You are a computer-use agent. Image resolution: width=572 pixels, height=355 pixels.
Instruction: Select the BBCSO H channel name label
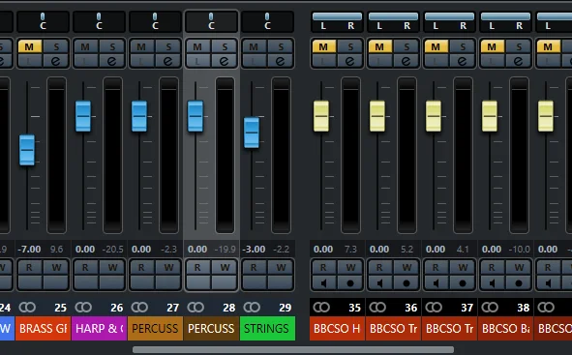(x=337, y=328)
